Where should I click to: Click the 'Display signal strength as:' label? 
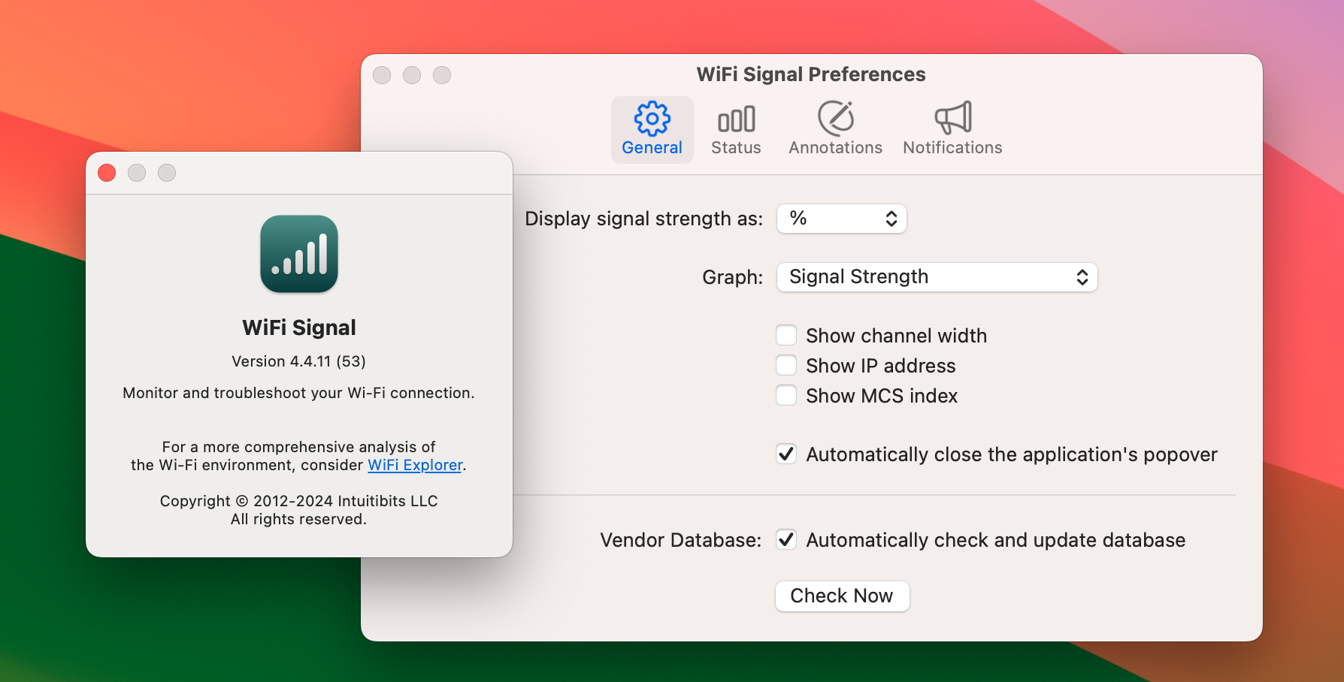644,219
